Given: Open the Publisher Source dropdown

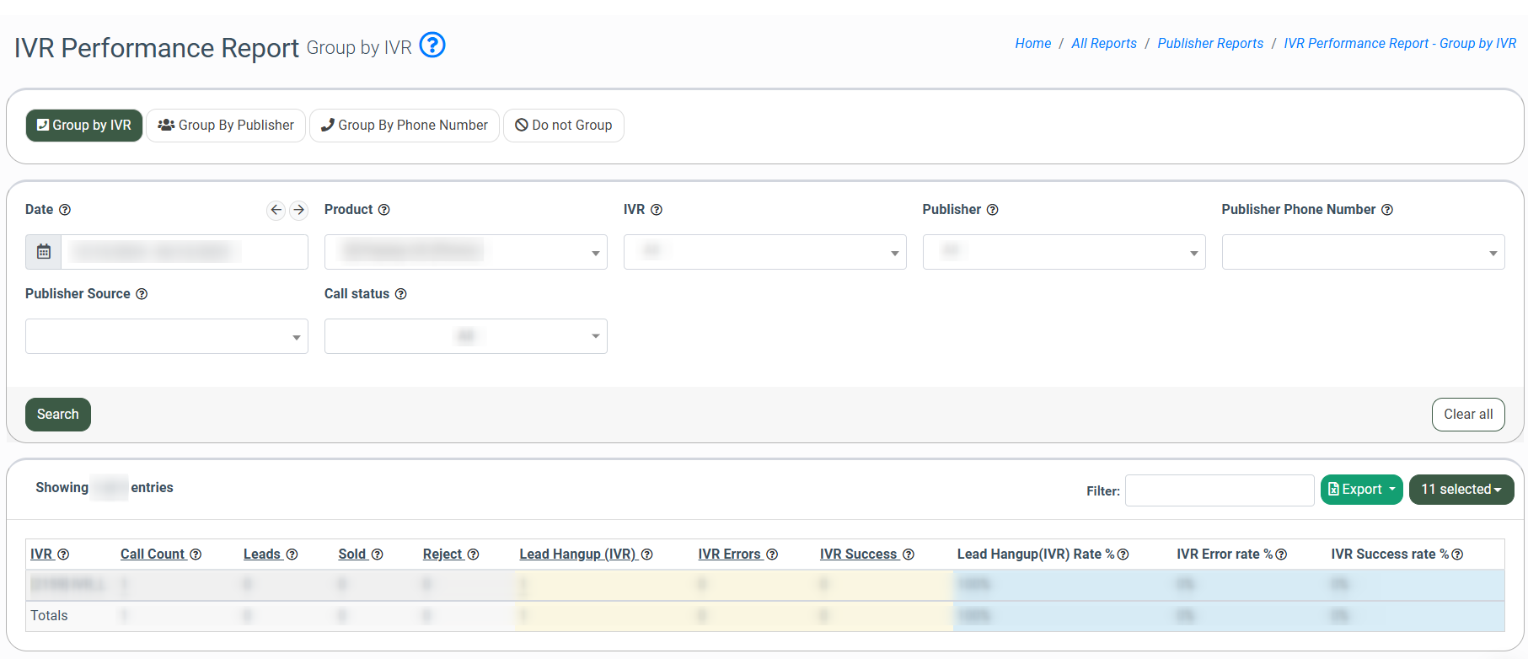Looking at the screenshot, I should tap(166, 336).
